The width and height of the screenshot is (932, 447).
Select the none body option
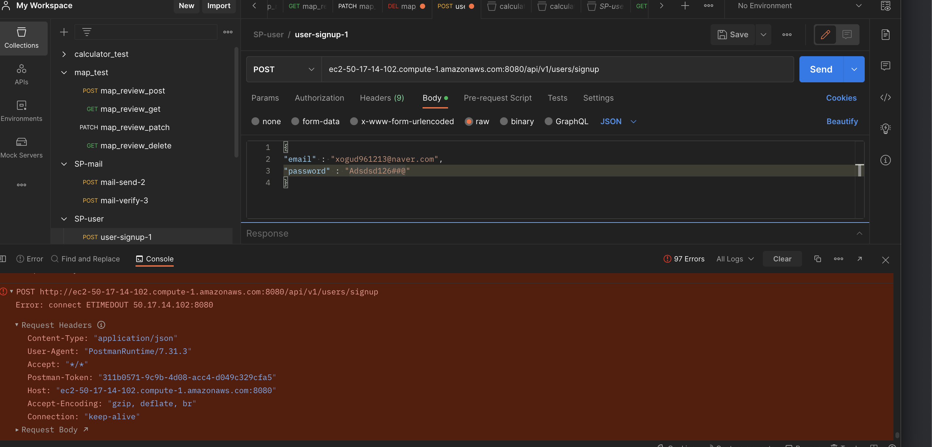point(255,122)
